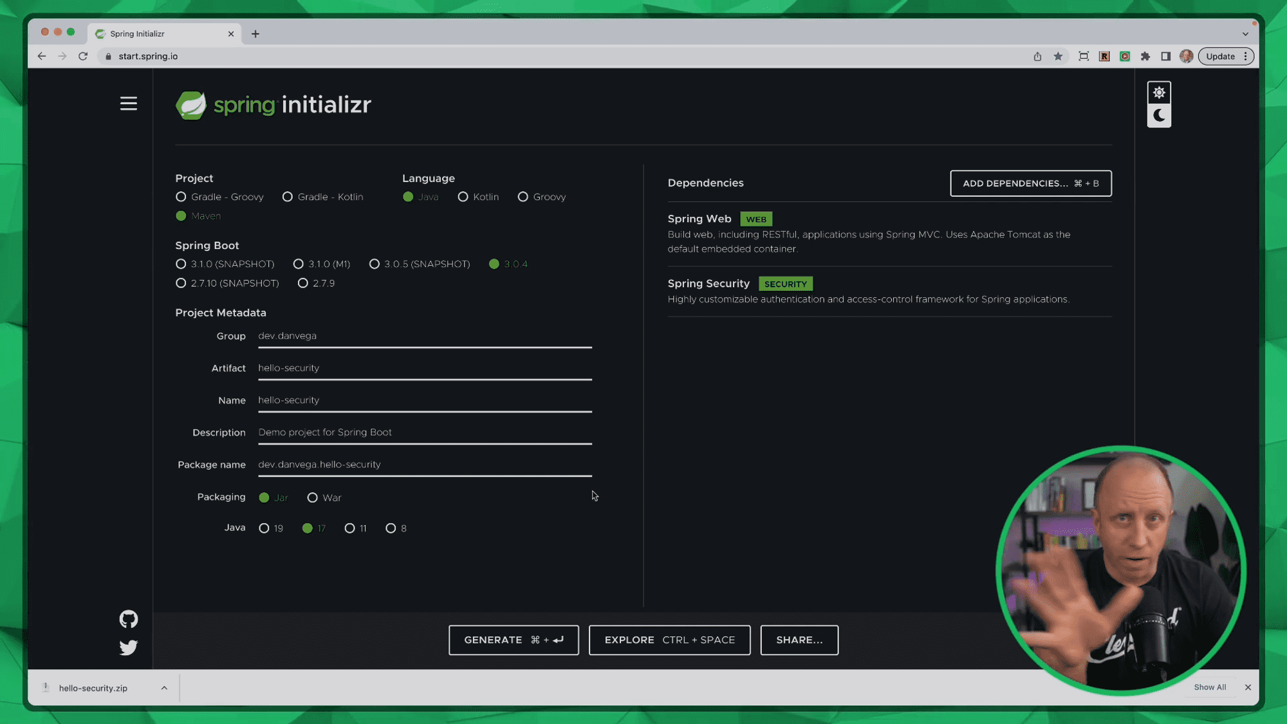
Task: Open browser extensions puzzle icon
Action: (1145, 57)
